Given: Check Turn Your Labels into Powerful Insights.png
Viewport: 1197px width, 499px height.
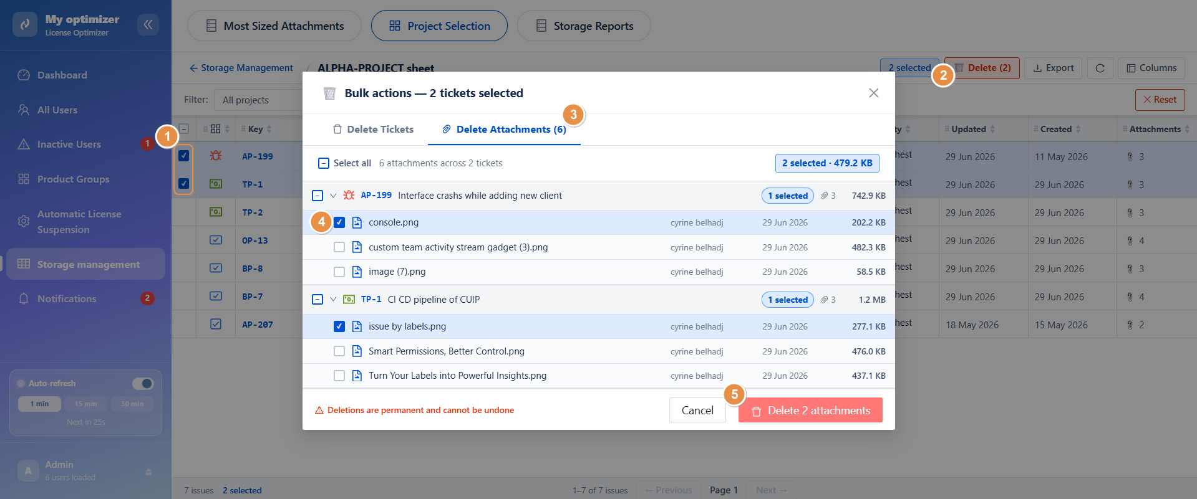Looking at the screenshot, I should coord(339,376).
